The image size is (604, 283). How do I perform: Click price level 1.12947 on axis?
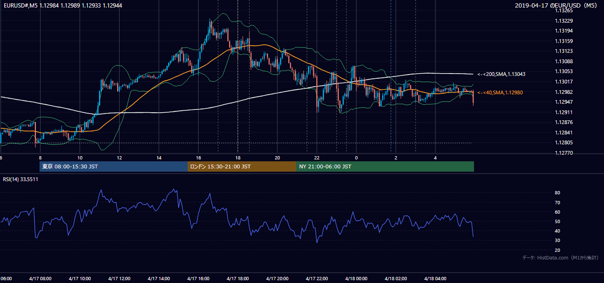[564, 102]
